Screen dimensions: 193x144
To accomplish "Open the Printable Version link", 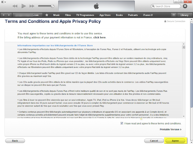I will point(170,130).
